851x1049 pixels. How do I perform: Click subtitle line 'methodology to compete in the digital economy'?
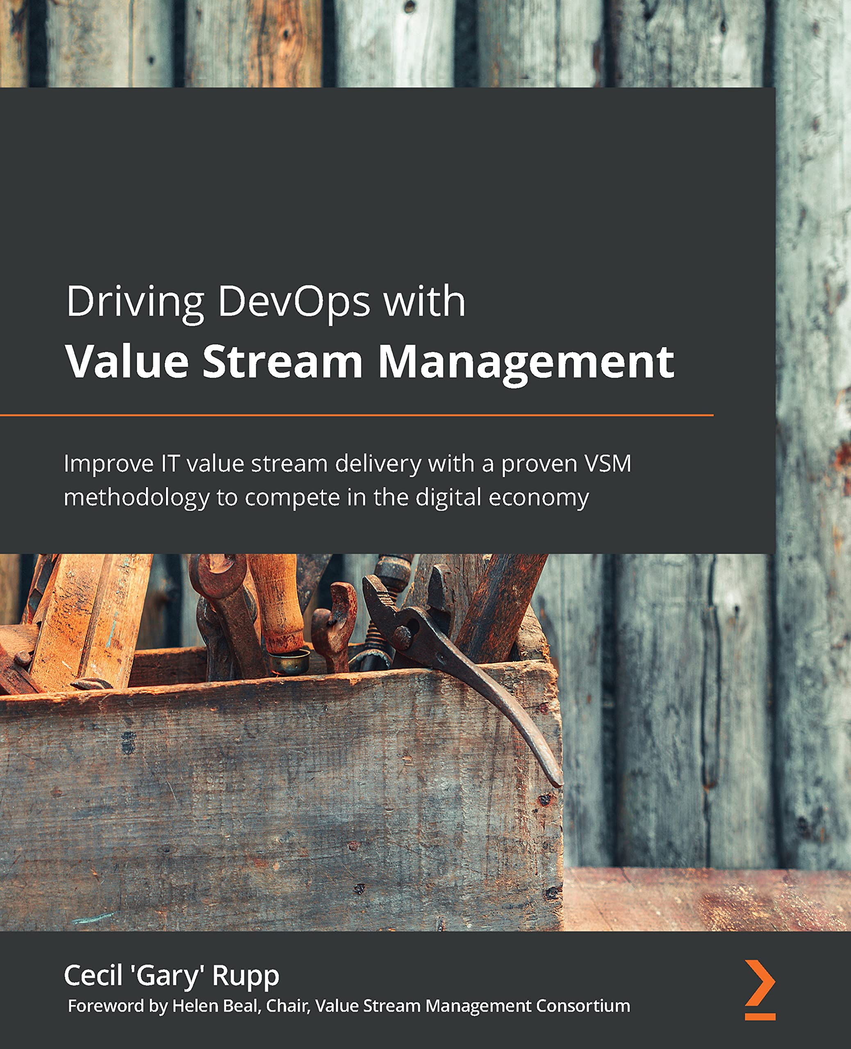[326, 497]
